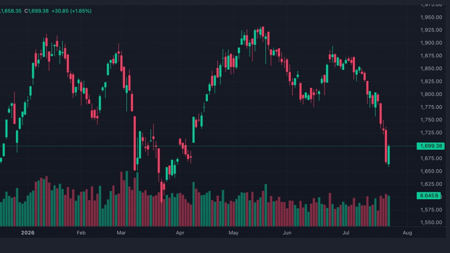Click the +30.85 (+1.85%) change text
This screenshot has height=253, width=450.
point(72,11)
